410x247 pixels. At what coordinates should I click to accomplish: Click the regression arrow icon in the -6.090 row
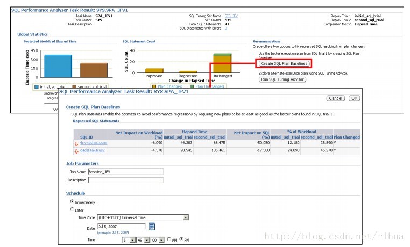coord(76,143)
